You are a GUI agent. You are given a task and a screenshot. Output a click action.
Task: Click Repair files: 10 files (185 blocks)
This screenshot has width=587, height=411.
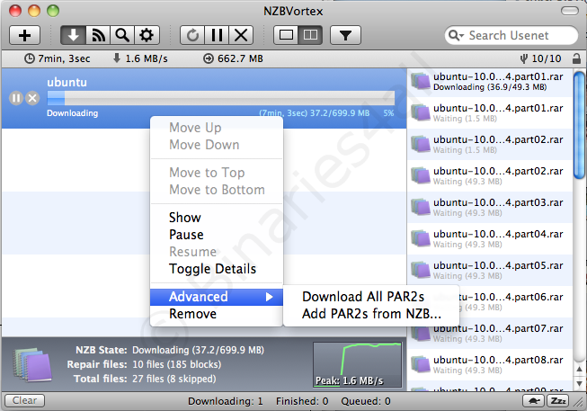[x=144, y=364]
